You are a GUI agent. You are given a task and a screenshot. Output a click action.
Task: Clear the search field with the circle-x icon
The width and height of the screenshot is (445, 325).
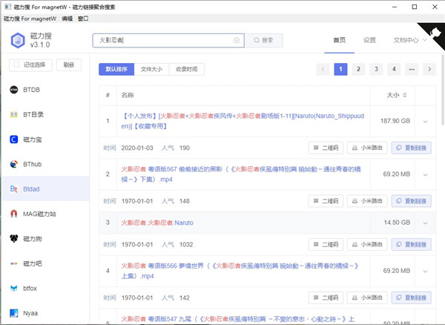coord(237,40)
